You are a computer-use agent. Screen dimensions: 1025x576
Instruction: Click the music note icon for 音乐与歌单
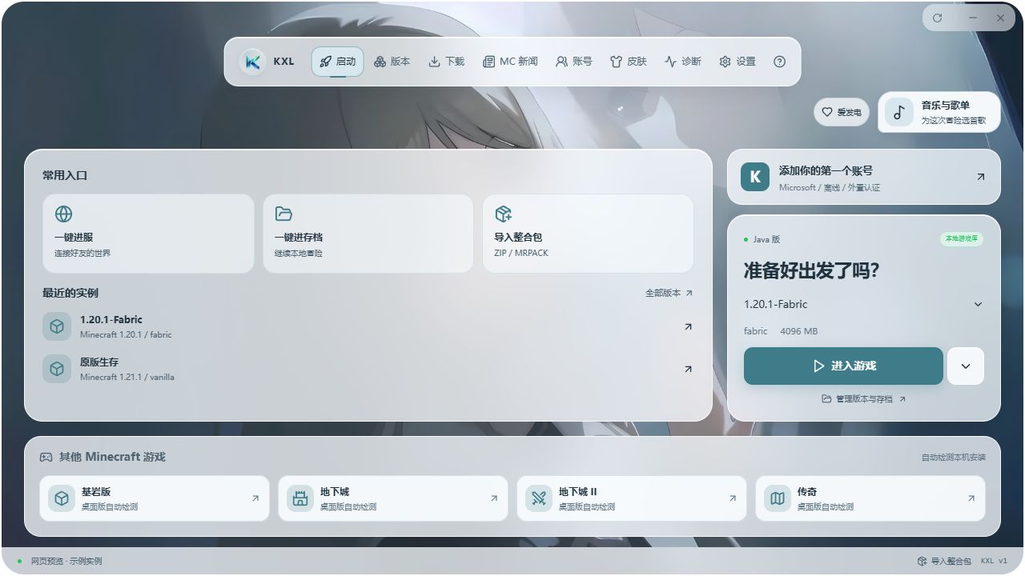pos(898,112)
